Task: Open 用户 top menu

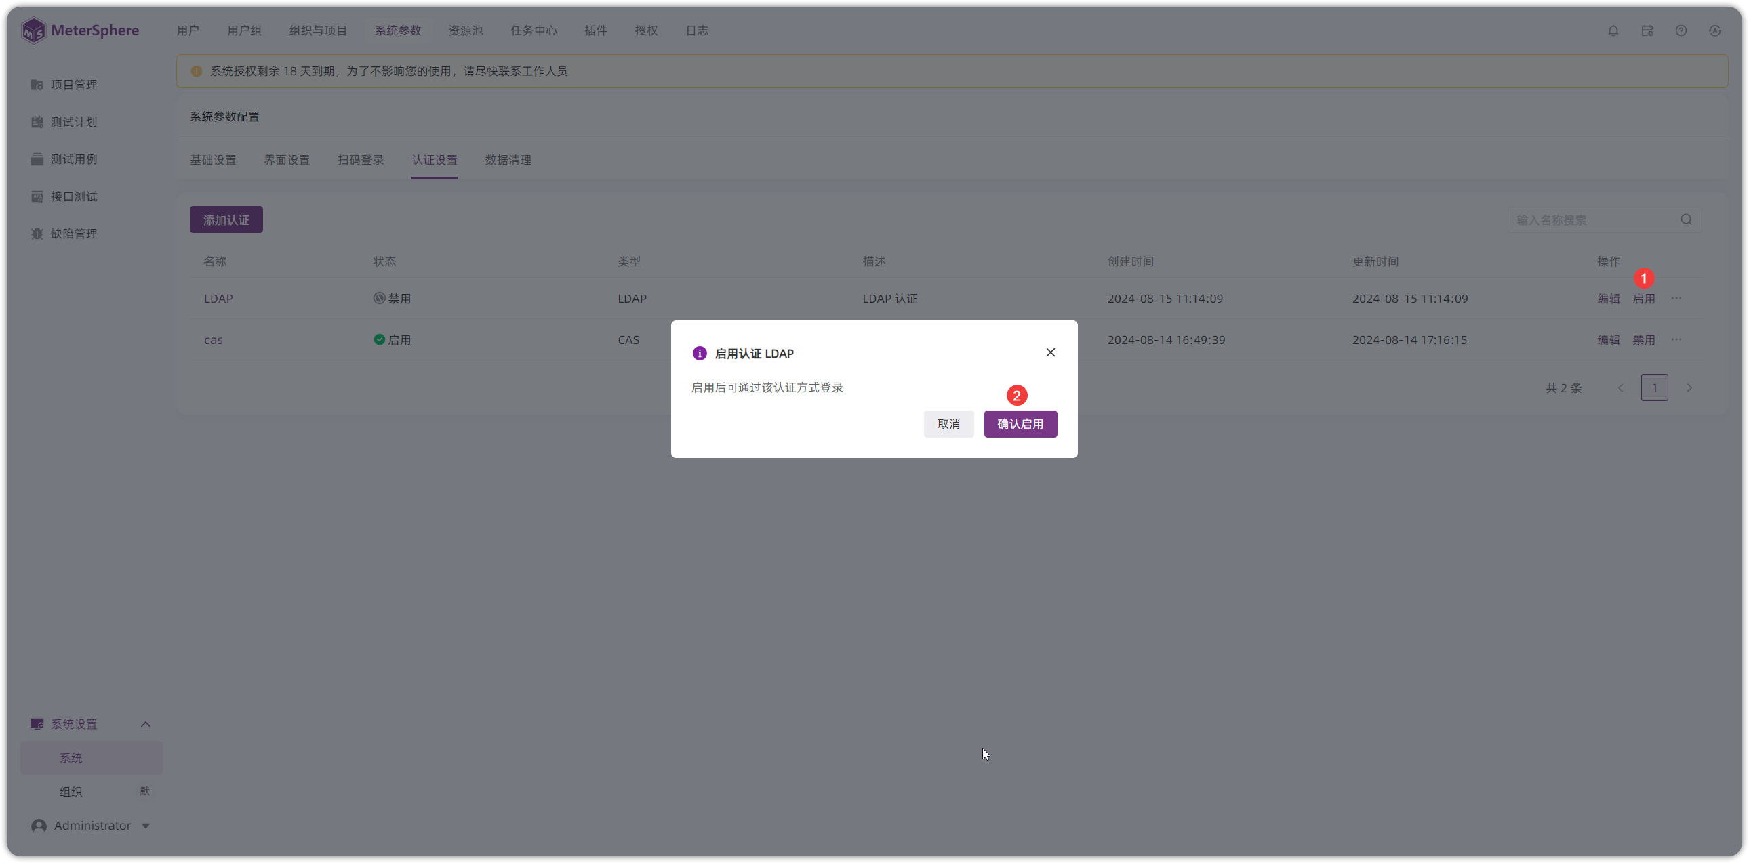Action: click(188, 30)
